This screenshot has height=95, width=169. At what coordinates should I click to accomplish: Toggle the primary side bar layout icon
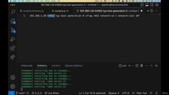(x=142, y=5)
